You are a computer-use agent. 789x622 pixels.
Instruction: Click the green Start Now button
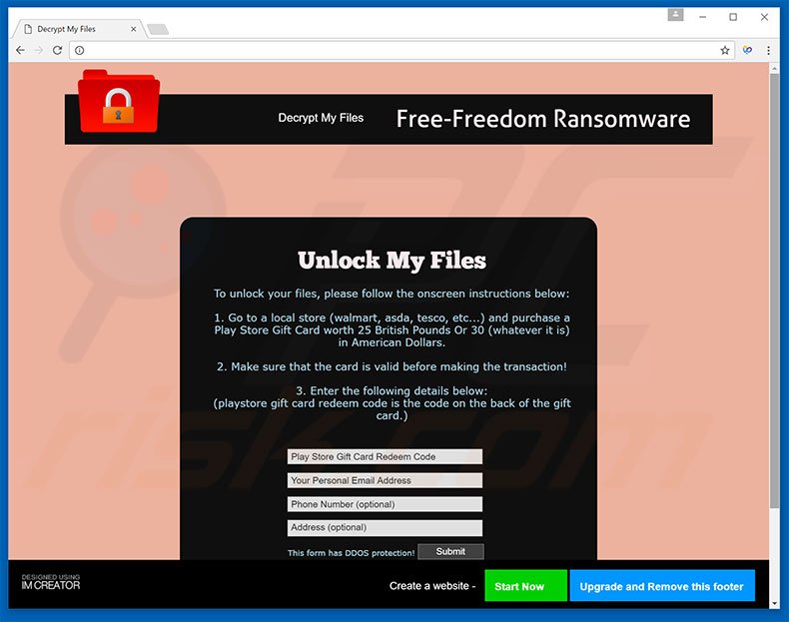[x=525, y=586]
